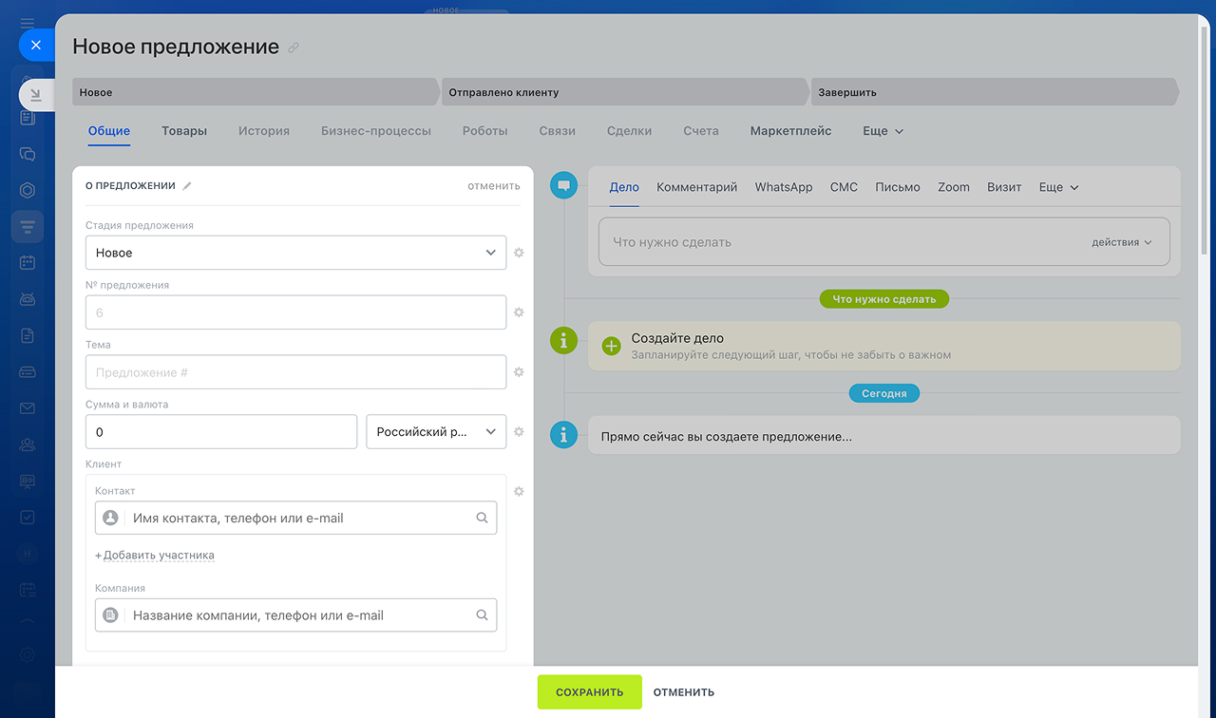Open the hamburger menu in sidebar

coord(28,23)
